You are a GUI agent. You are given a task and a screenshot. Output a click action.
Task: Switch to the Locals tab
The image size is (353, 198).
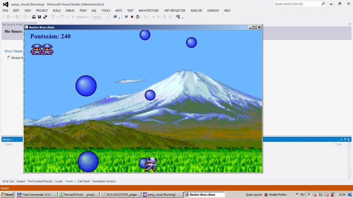tap(59, 181)
